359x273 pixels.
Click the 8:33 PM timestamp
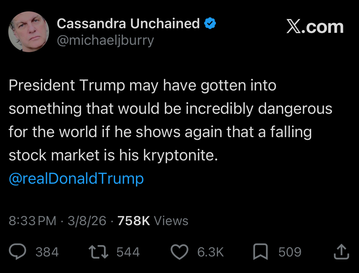click(33, 221)
